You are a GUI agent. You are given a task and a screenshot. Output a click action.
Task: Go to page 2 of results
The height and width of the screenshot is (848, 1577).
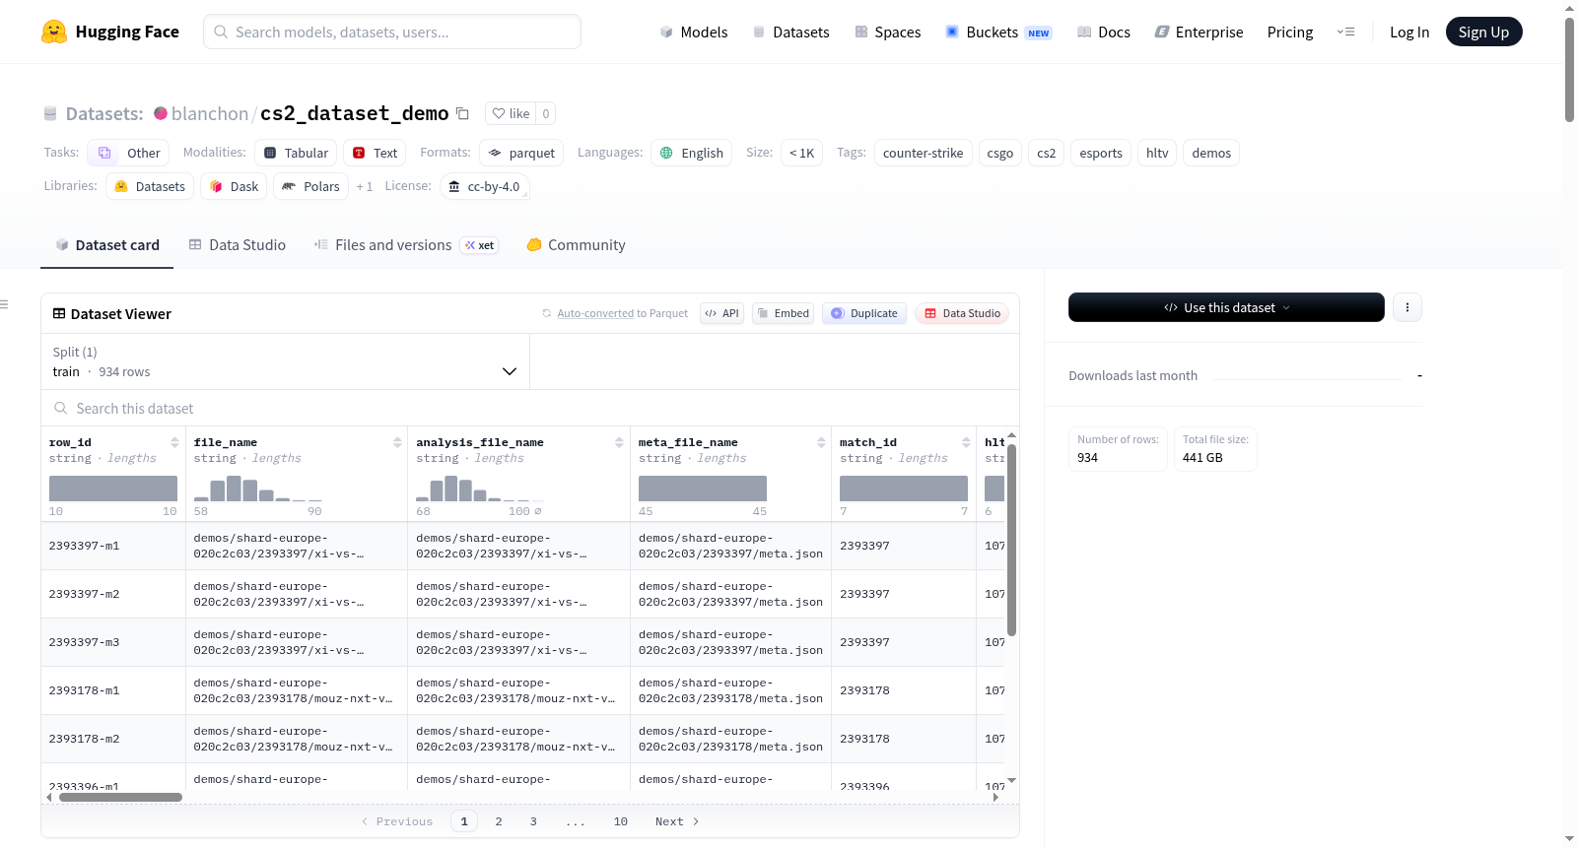pyautogui.click(x=499, y=821)
